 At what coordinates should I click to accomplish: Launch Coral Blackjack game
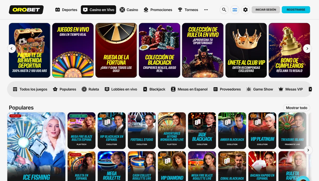pos(232,166)
